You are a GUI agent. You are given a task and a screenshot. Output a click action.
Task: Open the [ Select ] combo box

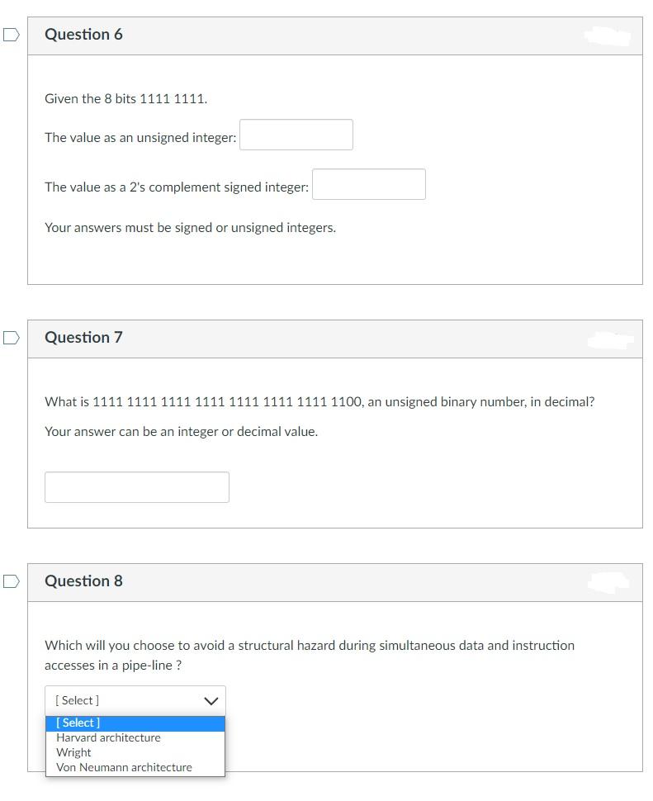coord(124,699)
